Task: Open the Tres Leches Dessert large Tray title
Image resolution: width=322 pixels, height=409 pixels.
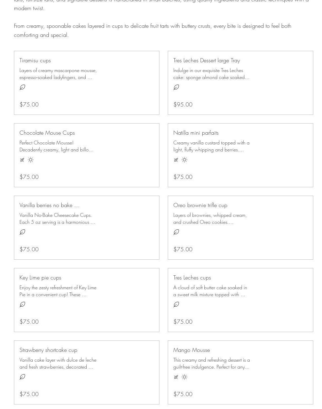Action: click(x=206, y=61)
